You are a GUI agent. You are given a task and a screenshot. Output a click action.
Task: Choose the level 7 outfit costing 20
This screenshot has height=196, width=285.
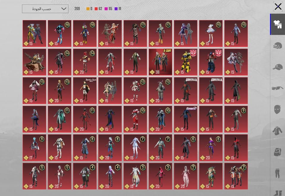[161, 147]
